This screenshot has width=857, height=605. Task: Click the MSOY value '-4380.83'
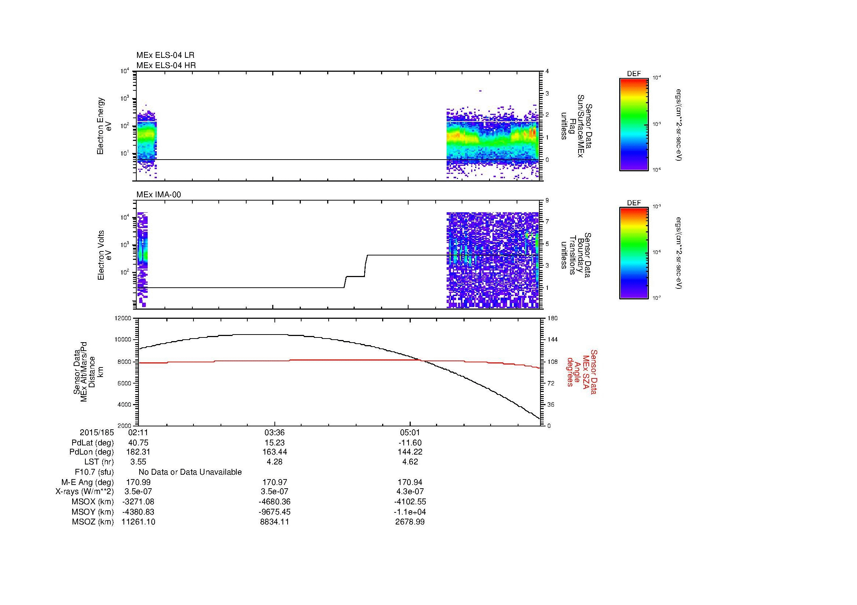click(138, 512)
